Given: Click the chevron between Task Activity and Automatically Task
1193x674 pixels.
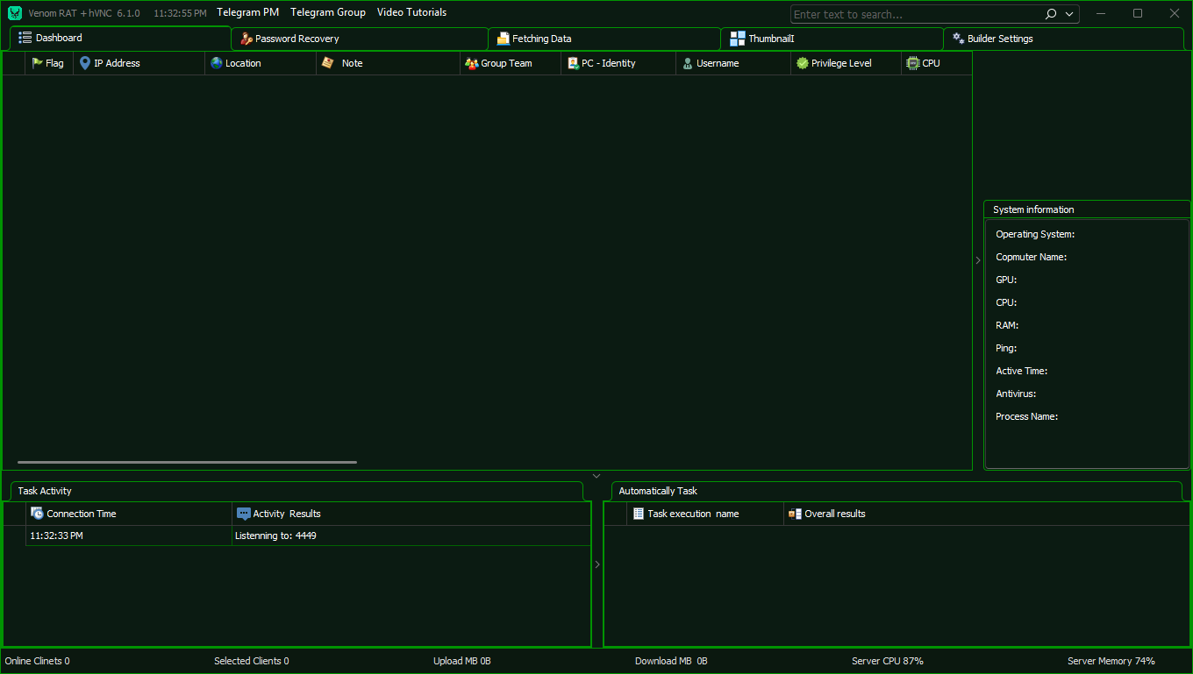Looking at the screenshot, I should pos(597,564).
